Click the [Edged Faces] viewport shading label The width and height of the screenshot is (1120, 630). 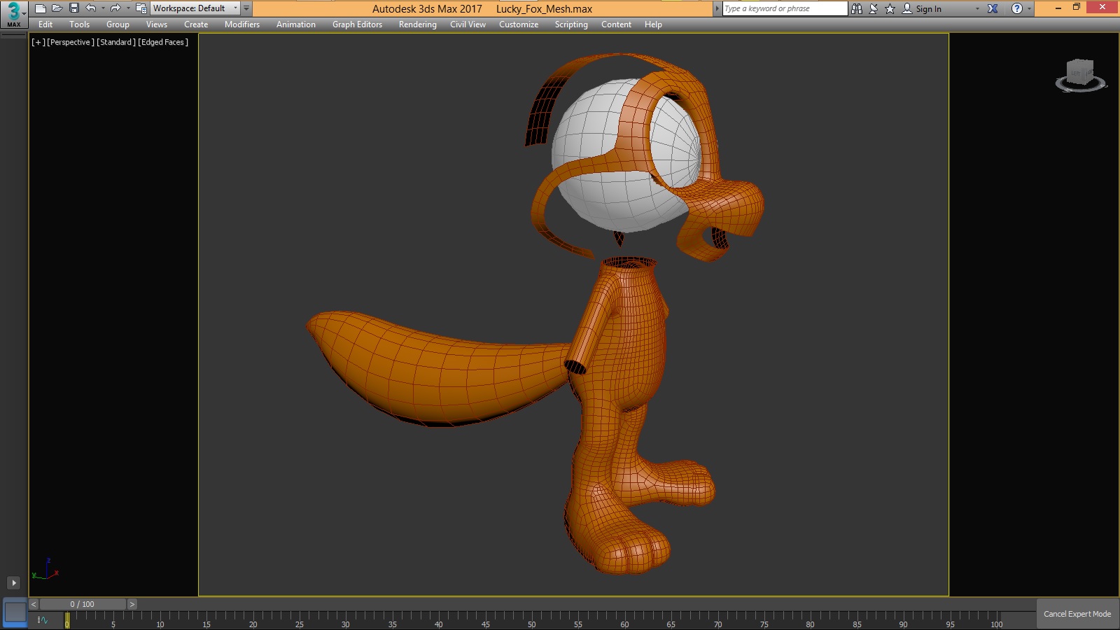[x=163, y=42]
